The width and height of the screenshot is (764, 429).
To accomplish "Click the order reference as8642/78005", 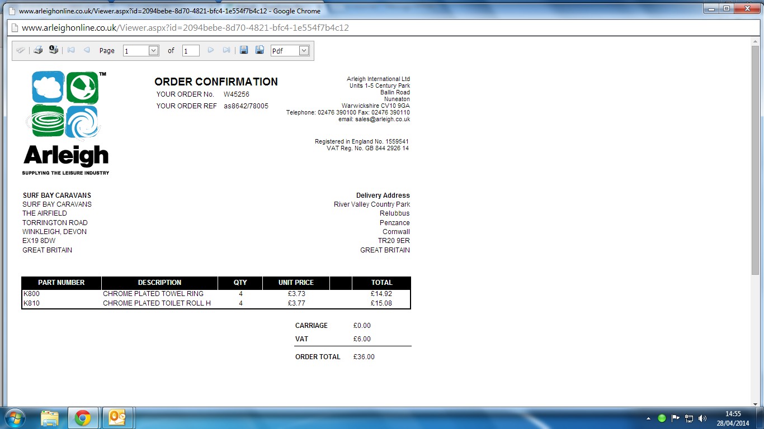I will click(x=246, y=106).
